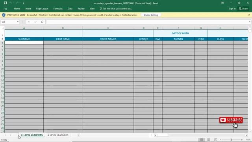The image size is (252, 142).
Task: Open the Page Layout tab
Action: click(x=42, y=9)
